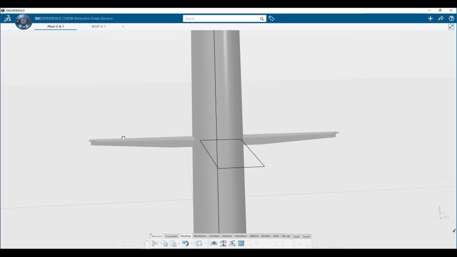Click the Update refresh icon
The height and width of the screenshot is (257, 457).
point(199,243)
